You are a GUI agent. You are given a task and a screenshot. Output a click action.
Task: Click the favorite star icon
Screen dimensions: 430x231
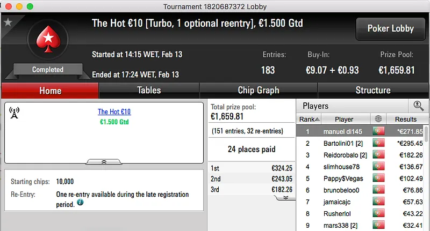(x=8, y=23)
